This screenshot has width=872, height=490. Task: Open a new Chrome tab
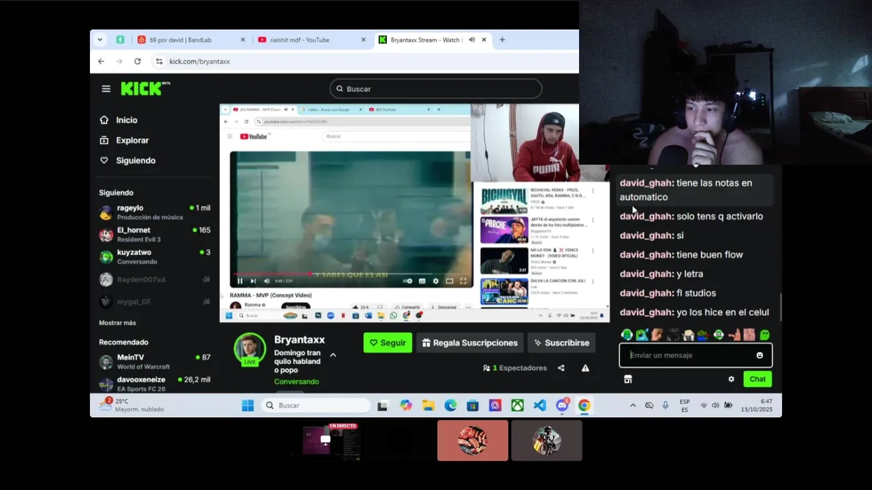[502, 40]
